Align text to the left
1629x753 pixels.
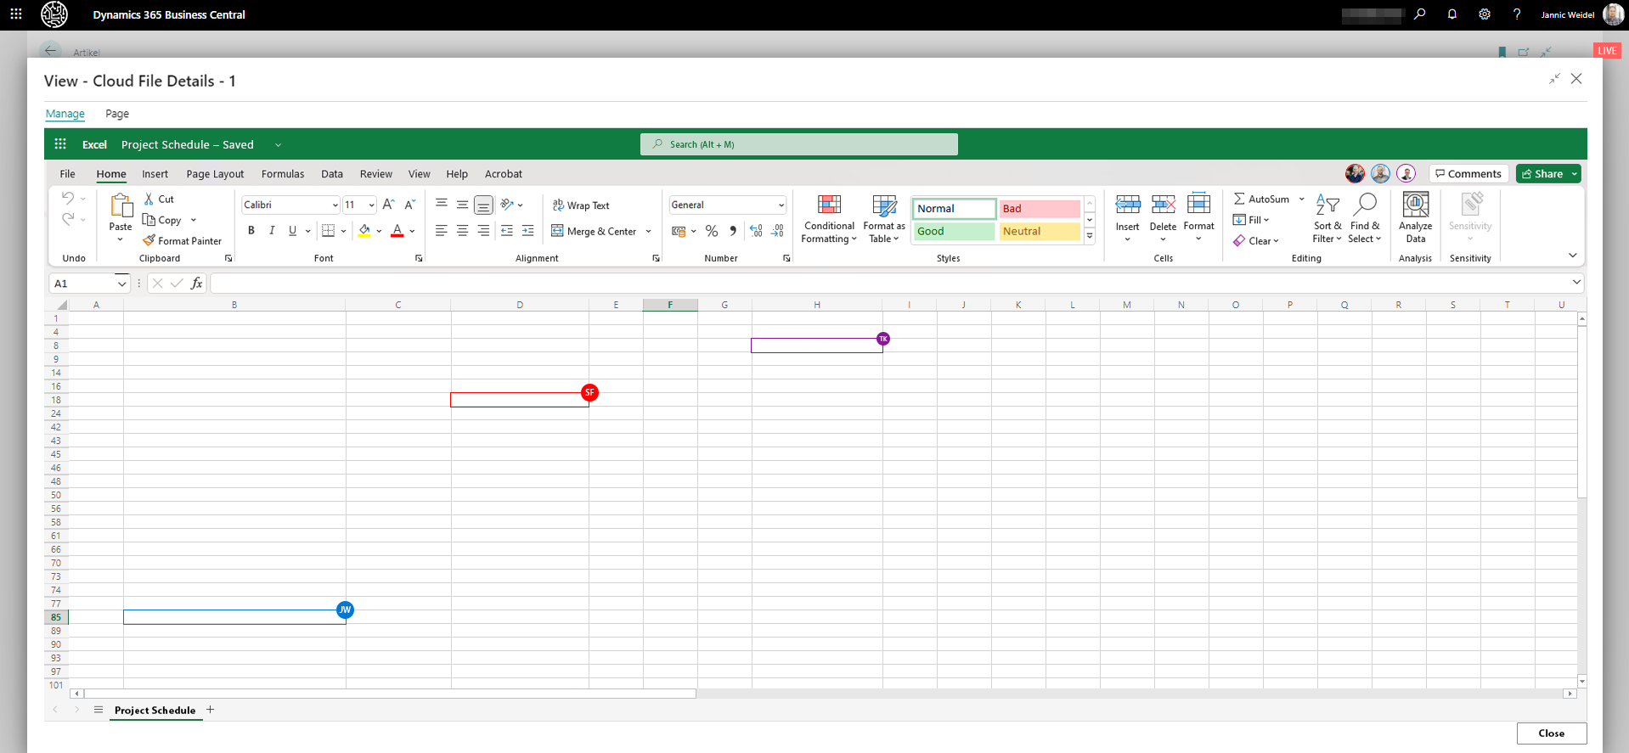(442, 230)
